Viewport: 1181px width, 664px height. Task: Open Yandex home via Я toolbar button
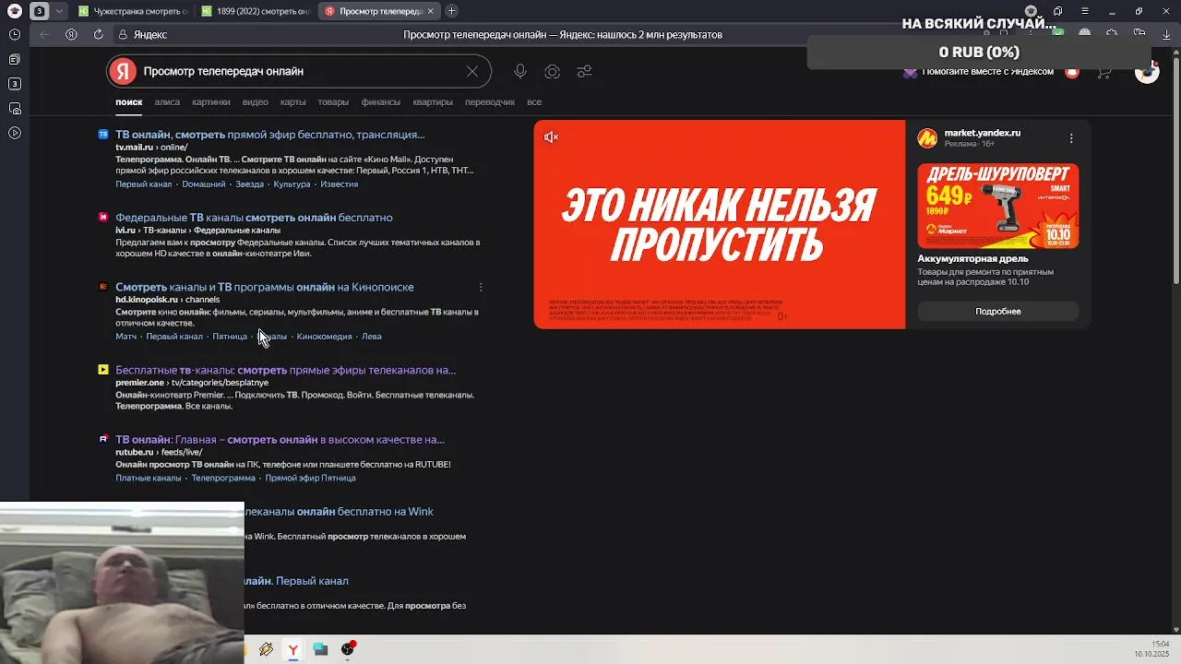coord(71,34)
